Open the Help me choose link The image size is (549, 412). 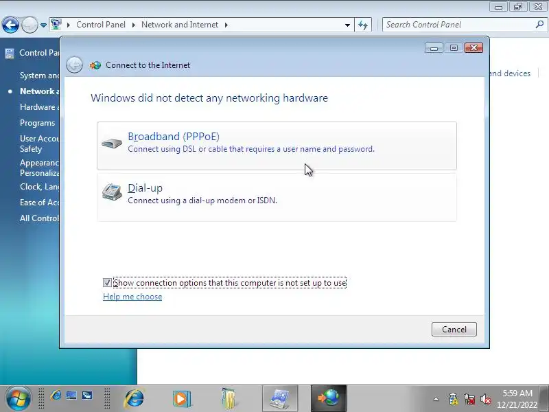click(x=132, y=297)
